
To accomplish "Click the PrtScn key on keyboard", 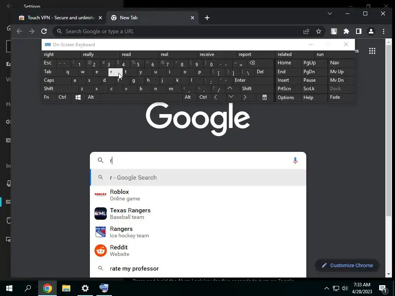I will point(288,89).
